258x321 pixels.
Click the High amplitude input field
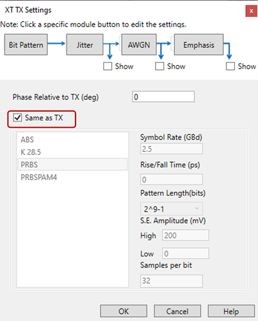coord(186,235)
